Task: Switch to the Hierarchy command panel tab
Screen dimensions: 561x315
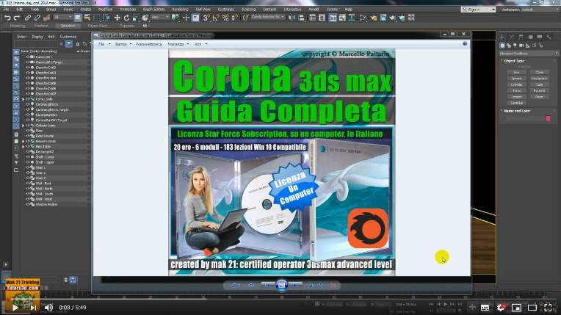Action: click(521, 37)
